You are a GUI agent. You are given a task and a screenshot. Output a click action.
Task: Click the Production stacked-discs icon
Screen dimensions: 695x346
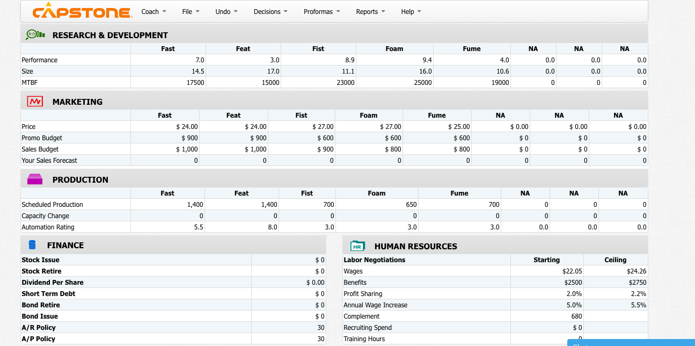coord(34,178)
